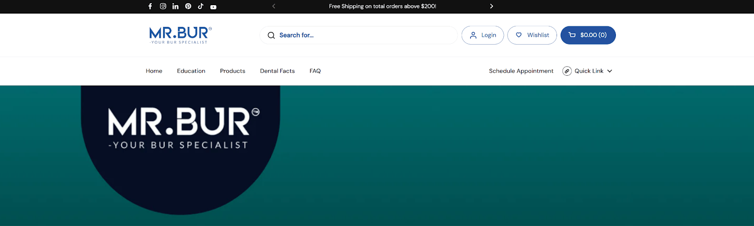Click the Login button
Image resolution: width=754 pixels, height=226 pixels.
click(x=483, y=35)
